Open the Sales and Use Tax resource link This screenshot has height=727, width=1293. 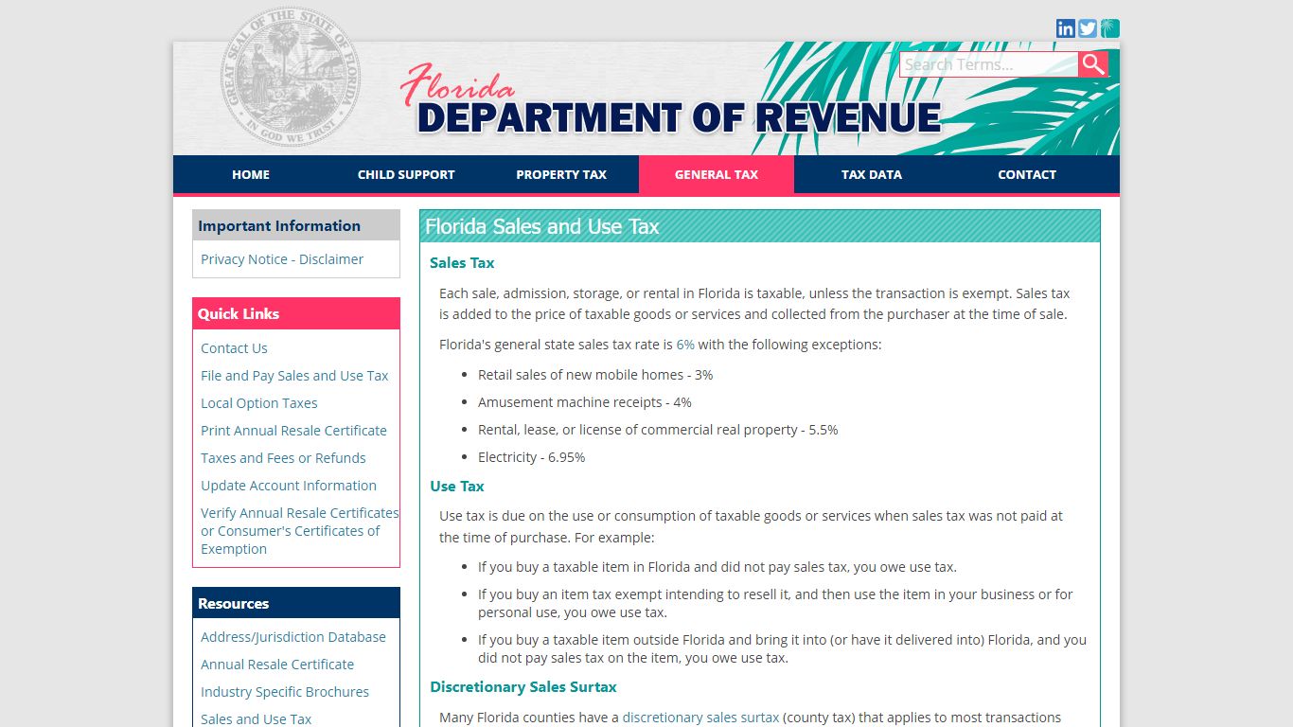256,718
